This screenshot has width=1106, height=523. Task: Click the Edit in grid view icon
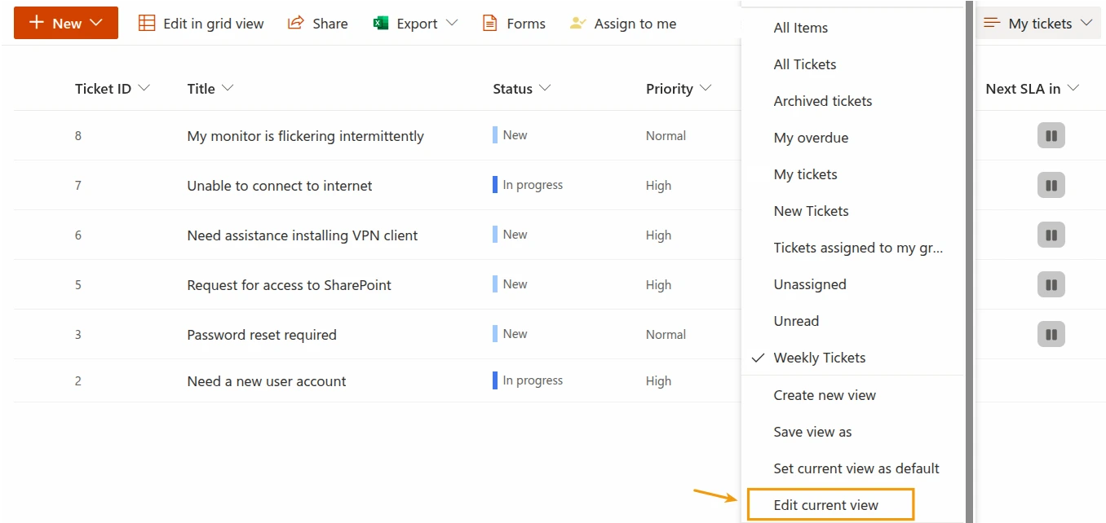(147, 24)
